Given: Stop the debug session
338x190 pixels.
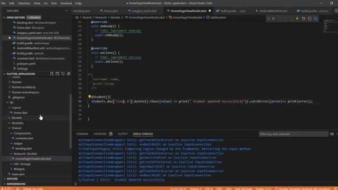Looking at the screenshot, I should click(309, 18).
